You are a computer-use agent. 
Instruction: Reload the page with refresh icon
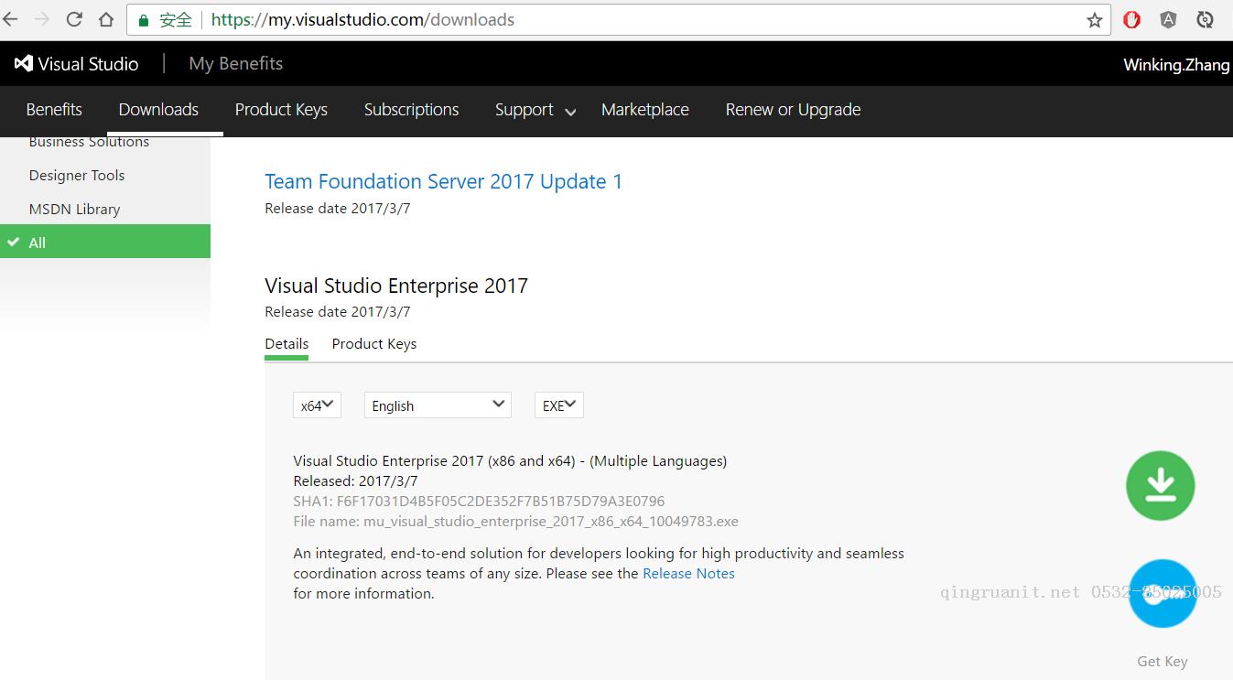75,19
